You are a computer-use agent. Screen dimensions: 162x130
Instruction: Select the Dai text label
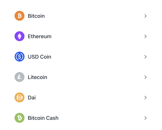click(x=32, y=97)
